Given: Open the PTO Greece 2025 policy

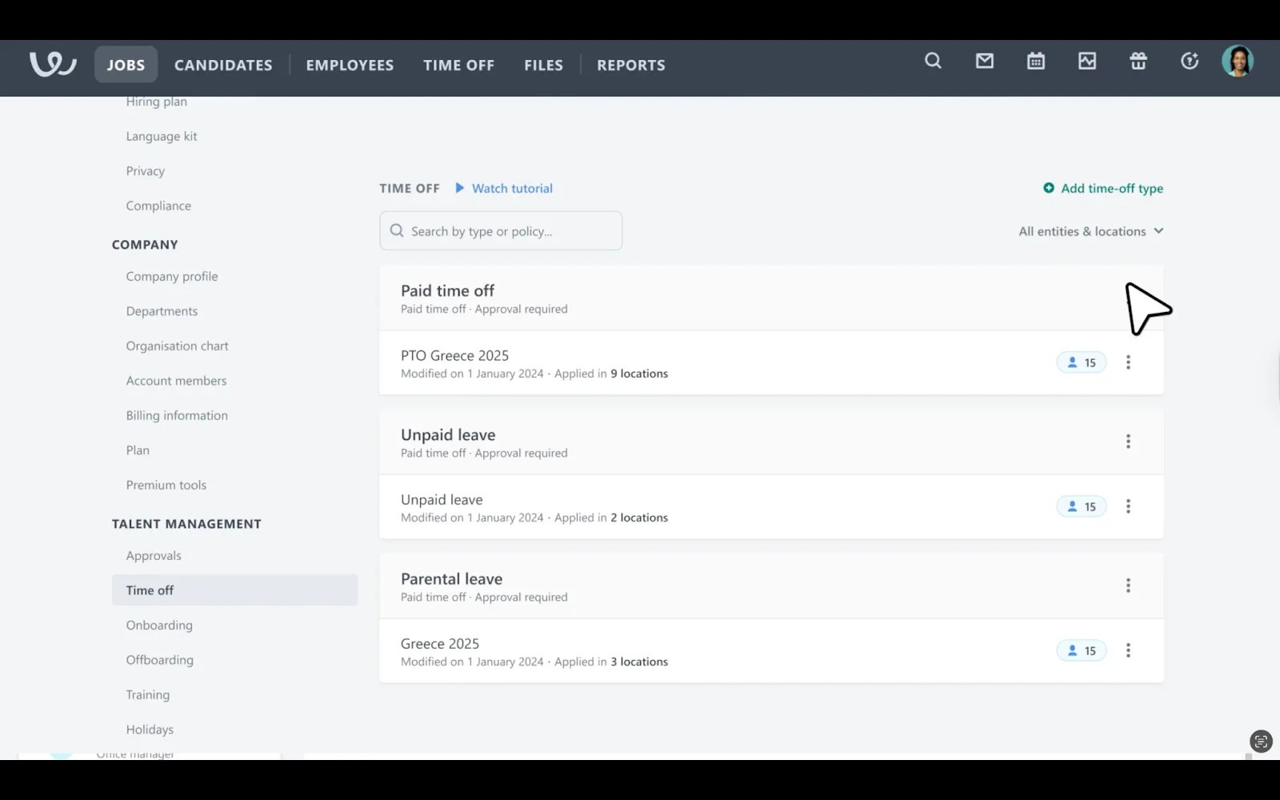Looking at the screenshot, I should [x=454, y=355].
